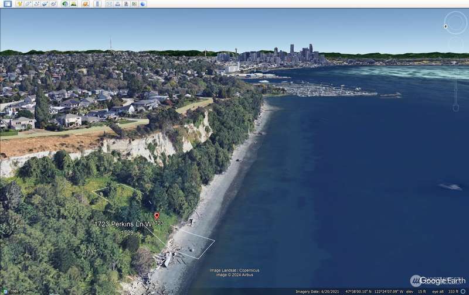This screenshot has width=469, height=295.
Task: Click the Save Image toolbar icon
Action: tap(125, 4)
